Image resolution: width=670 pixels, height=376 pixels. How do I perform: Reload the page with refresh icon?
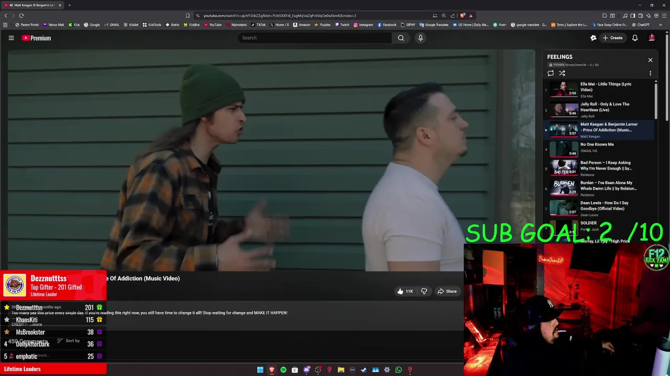pyautogui.click(x=21, y=16)
